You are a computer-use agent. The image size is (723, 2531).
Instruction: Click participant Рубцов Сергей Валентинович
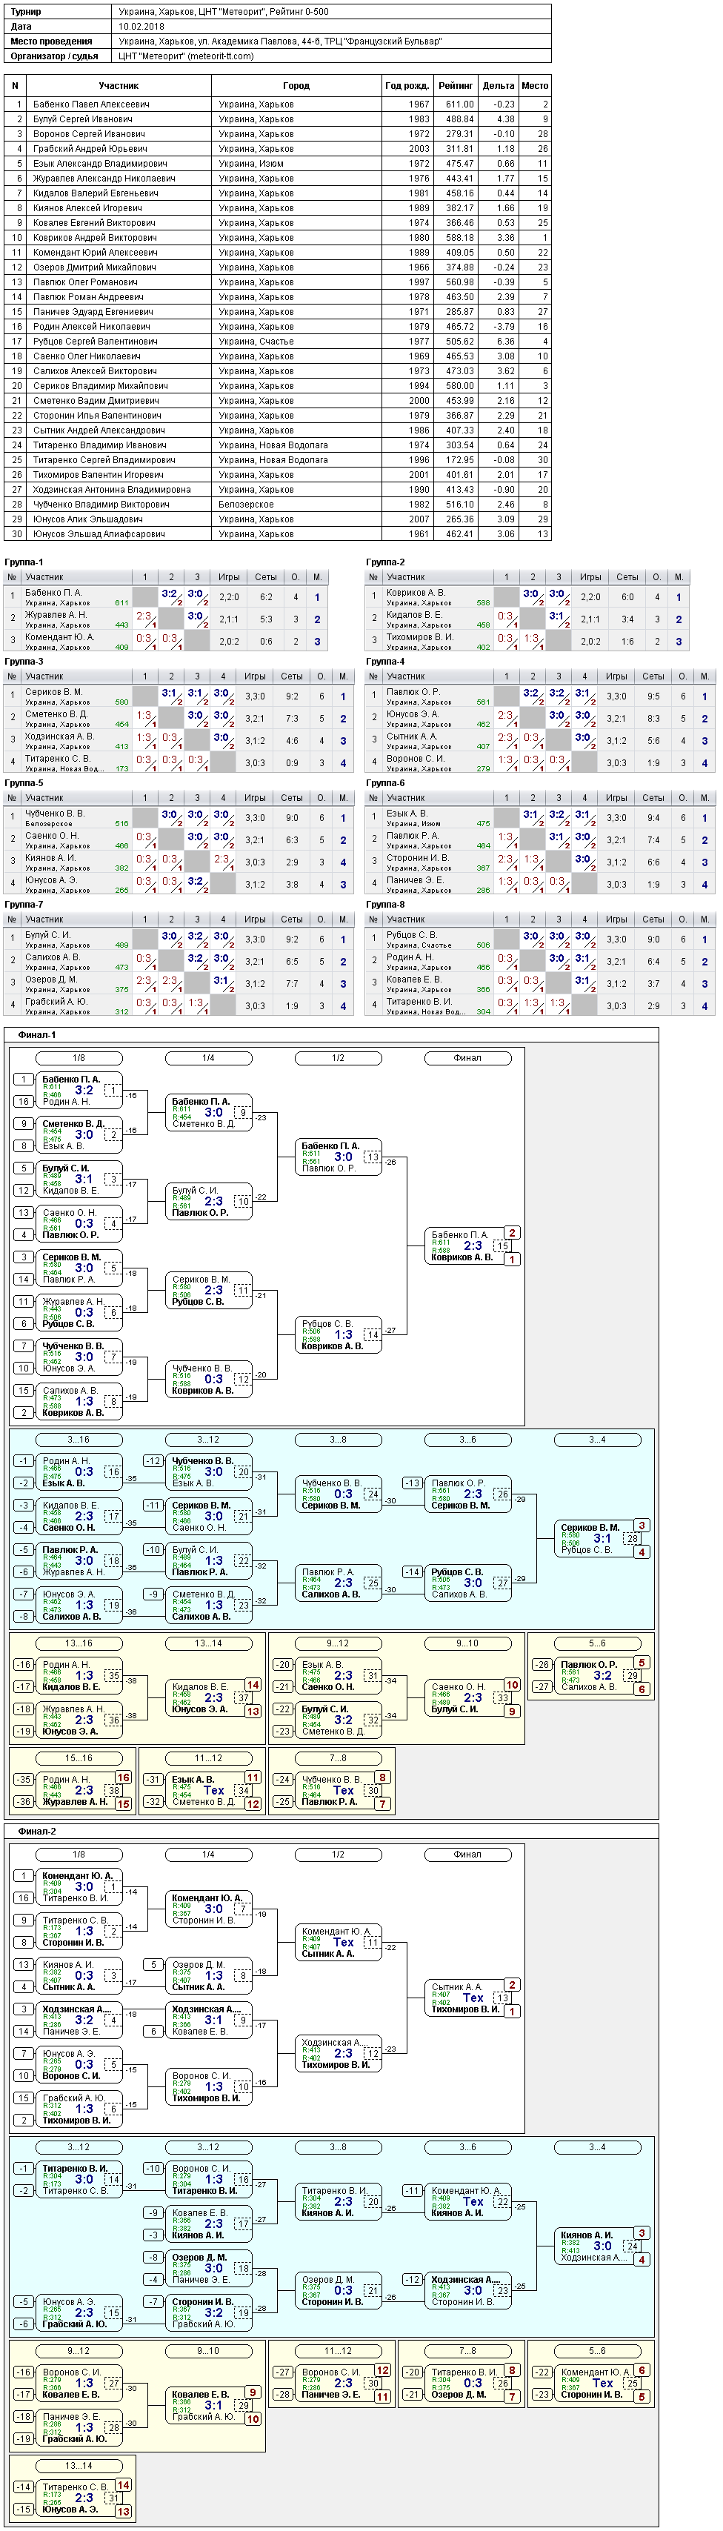[x=96, y=341]
